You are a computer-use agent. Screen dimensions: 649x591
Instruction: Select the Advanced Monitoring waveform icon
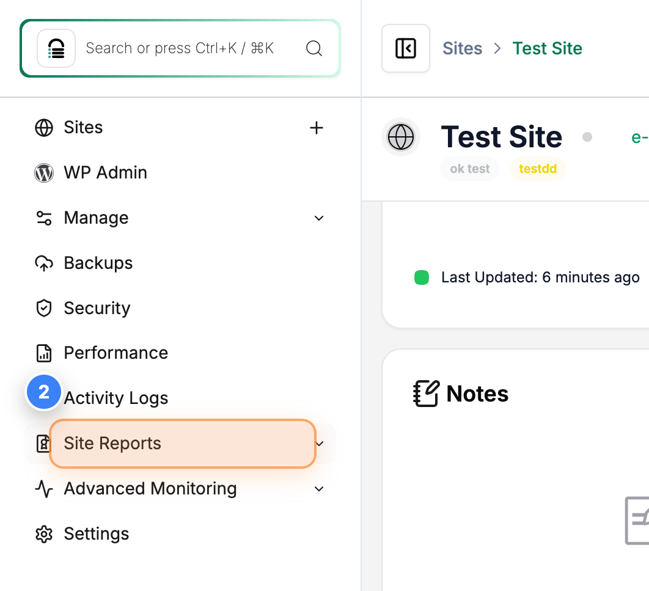[x=44, y=489]
